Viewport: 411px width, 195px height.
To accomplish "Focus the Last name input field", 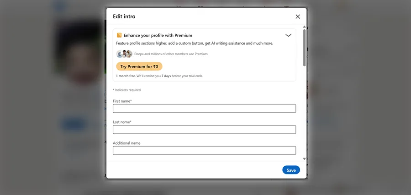I will [x=205, y=130].
